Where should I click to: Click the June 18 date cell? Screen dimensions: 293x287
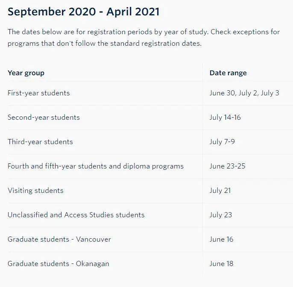(221, 263)
